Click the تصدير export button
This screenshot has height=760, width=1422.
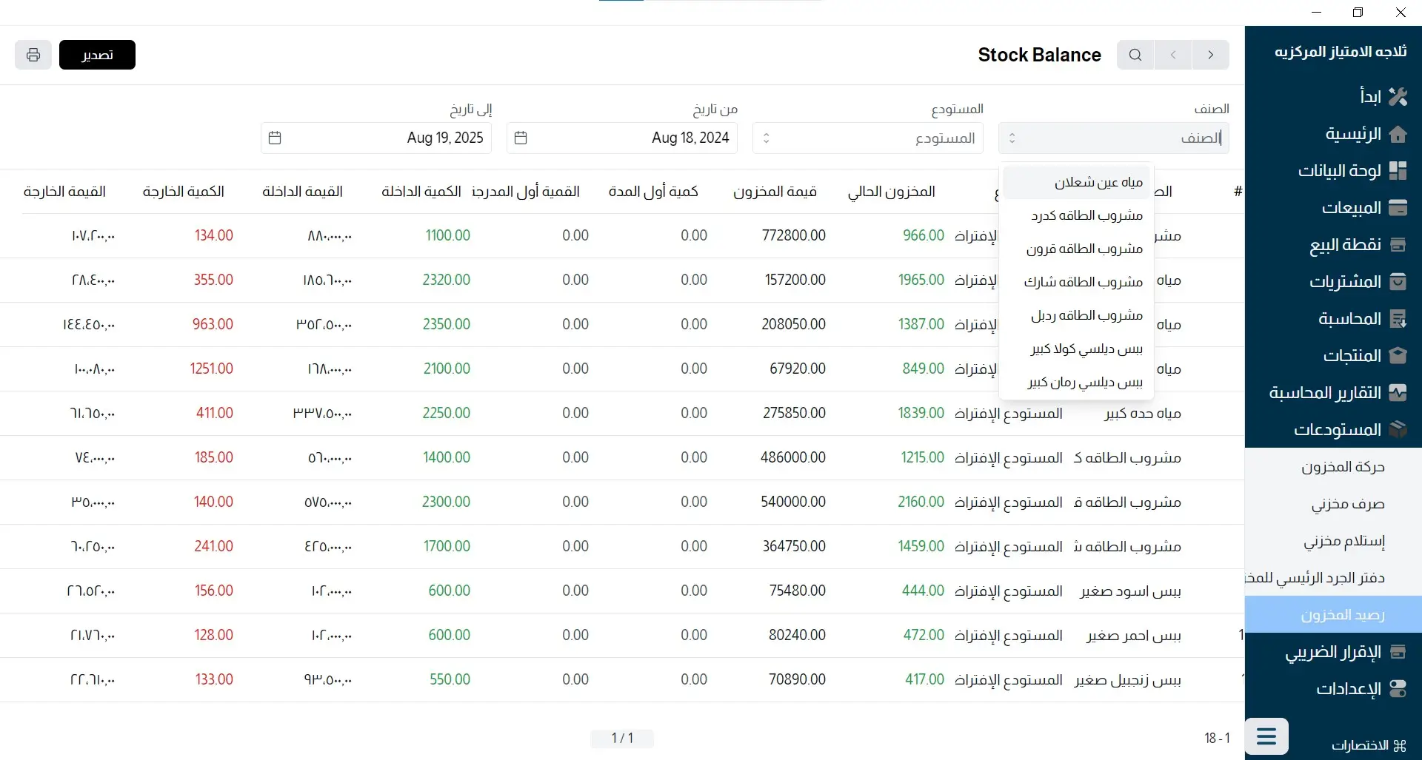[x=97, y=55]
